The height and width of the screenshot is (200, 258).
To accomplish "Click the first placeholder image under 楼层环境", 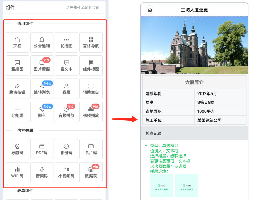I will coord(162,185).
